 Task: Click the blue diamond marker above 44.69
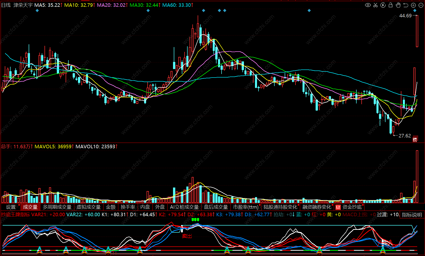(415, 11)
